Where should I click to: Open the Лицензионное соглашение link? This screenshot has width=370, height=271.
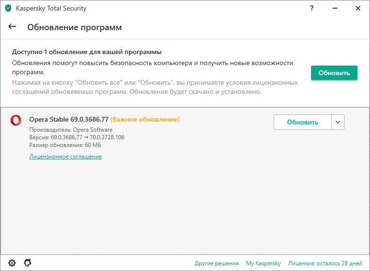[65, 157]
